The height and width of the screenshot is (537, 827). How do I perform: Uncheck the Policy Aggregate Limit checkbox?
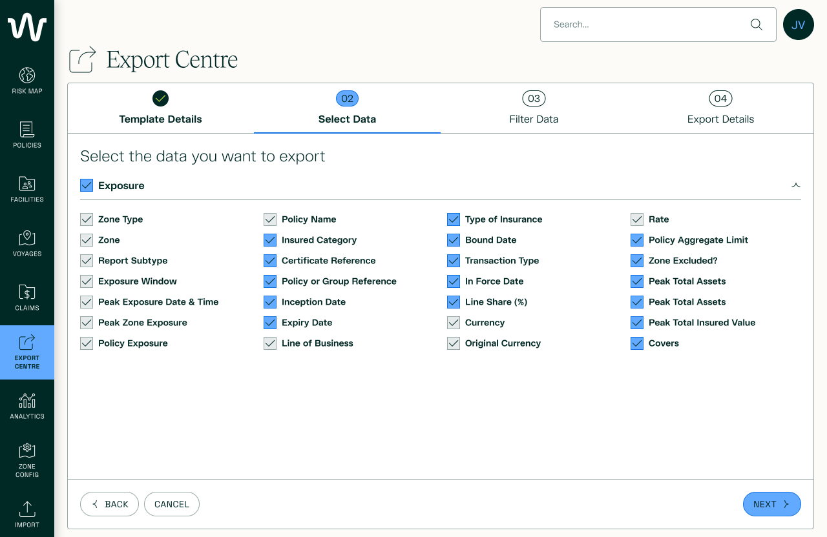pyautogui.click(x=637, y=240)
